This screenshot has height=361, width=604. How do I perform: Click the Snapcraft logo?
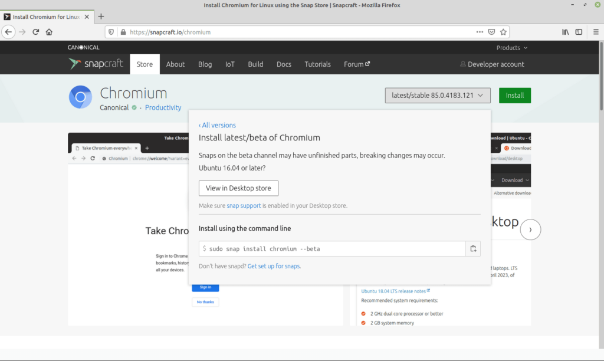tap(96, 64)
